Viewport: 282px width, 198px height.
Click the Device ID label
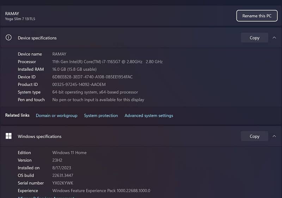pos(27,77)
